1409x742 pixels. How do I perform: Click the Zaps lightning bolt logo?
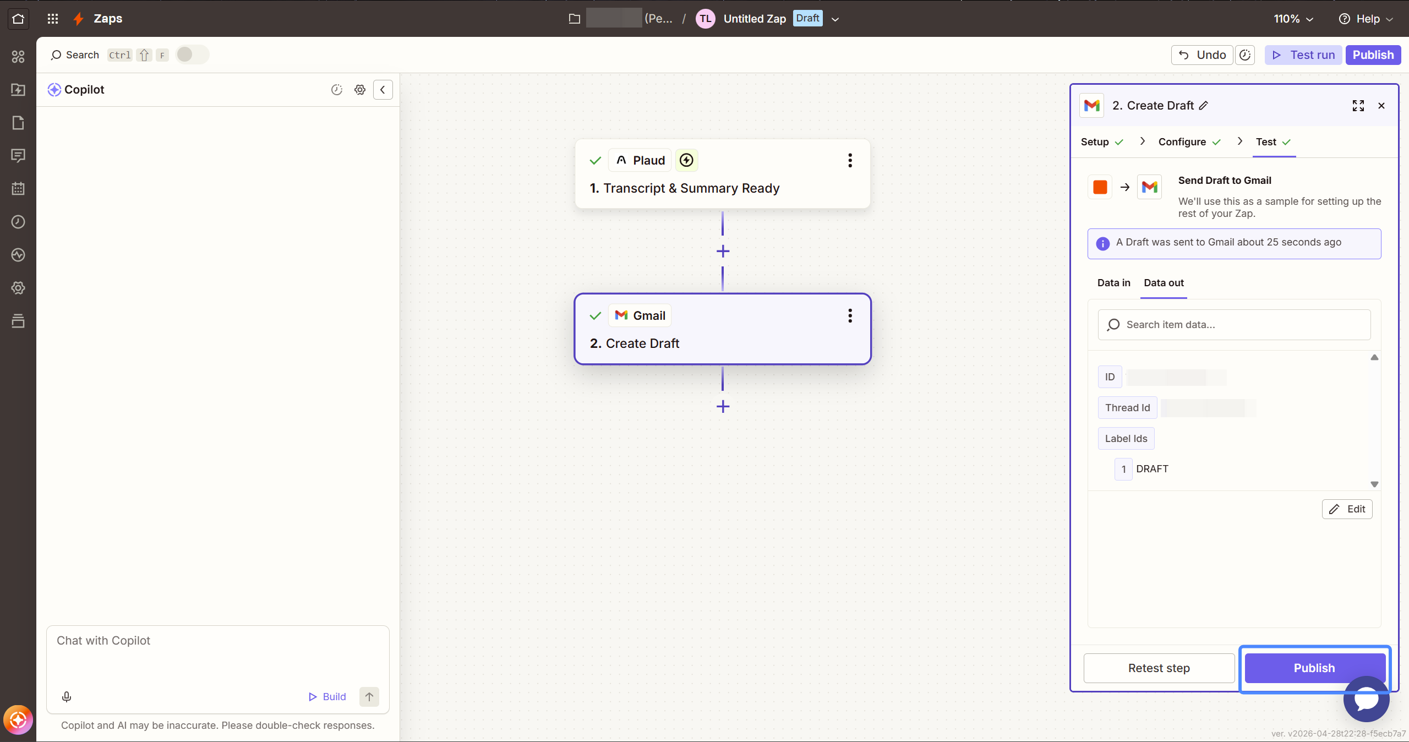[79, 19]
